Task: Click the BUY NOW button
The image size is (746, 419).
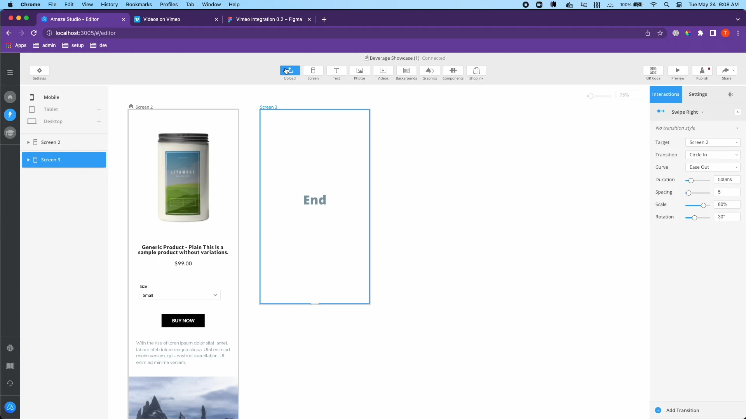Action: [183, 320]
